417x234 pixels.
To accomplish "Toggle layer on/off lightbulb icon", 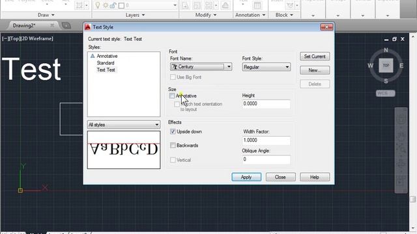I will coord(98,5).
